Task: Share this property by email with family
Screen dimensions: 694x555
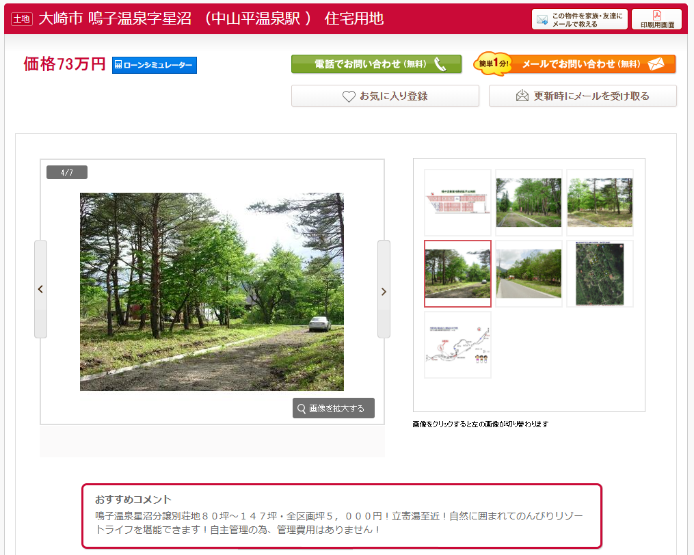Action: click(x=579, y=19)
